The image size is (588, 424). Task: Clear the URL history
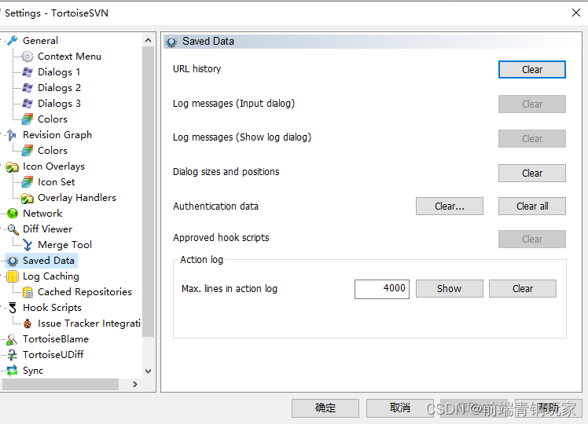click(x=531, y=70)
